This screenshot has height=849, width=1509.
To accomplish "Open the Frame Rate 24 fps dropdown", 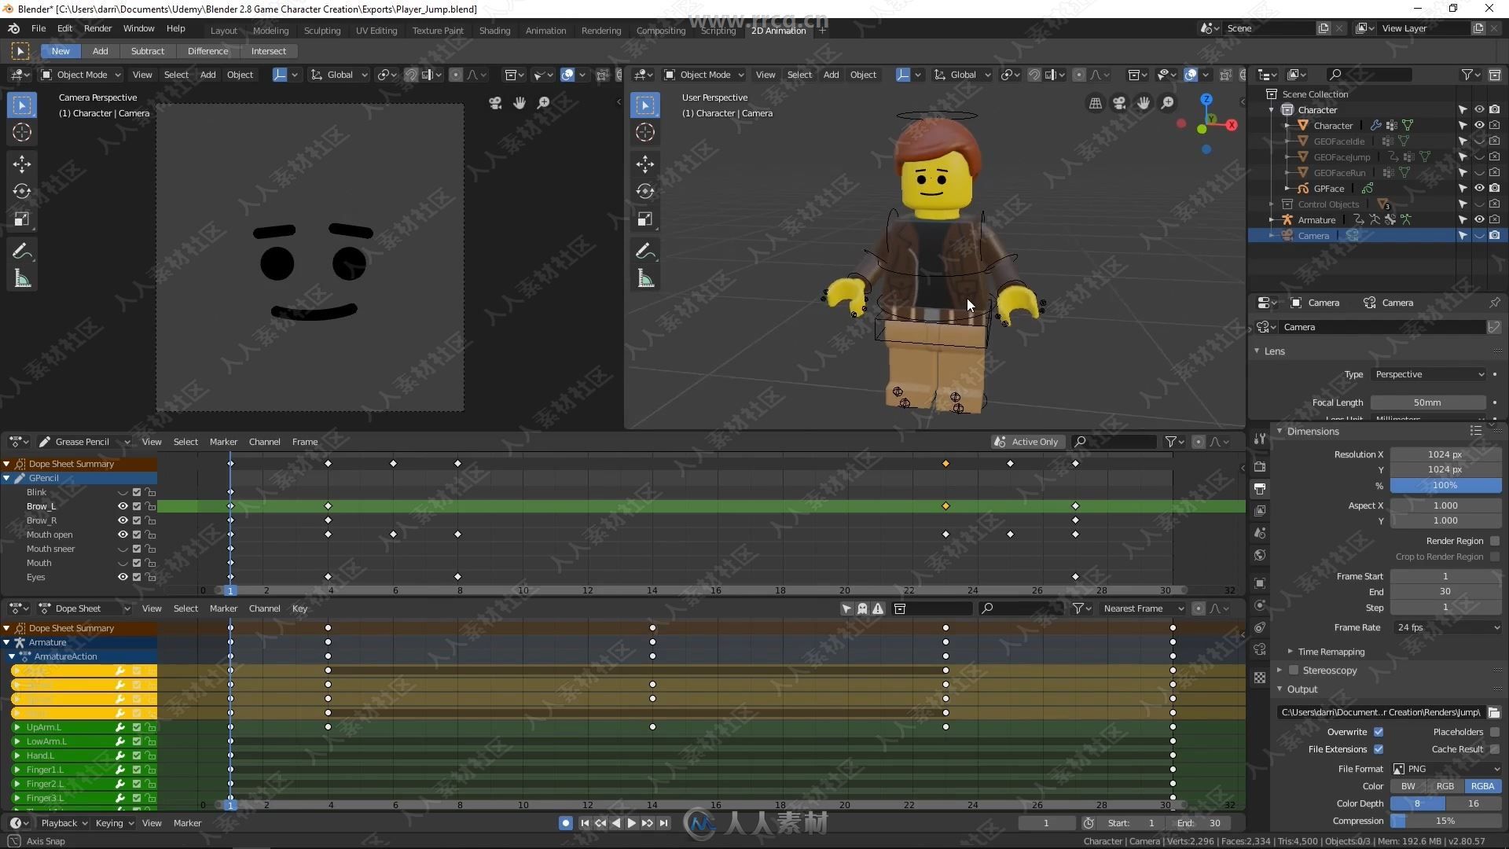I will (x=1447, y=627).
